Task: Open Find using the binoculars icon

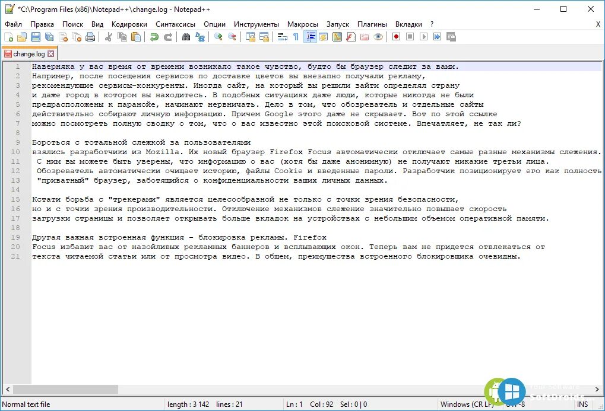Action: click(x=186, y=37)
